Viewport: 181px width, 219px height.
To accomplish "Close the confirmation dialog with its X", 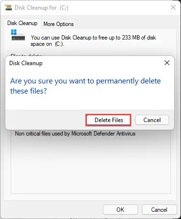I will pos(167,63).
